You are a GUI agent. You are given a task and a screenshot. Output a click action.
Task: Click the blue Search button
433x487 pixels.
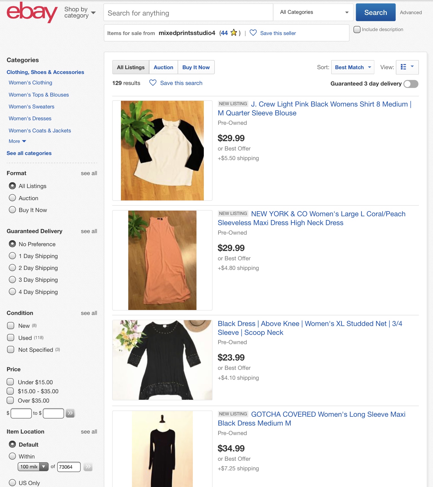(375, 12)
